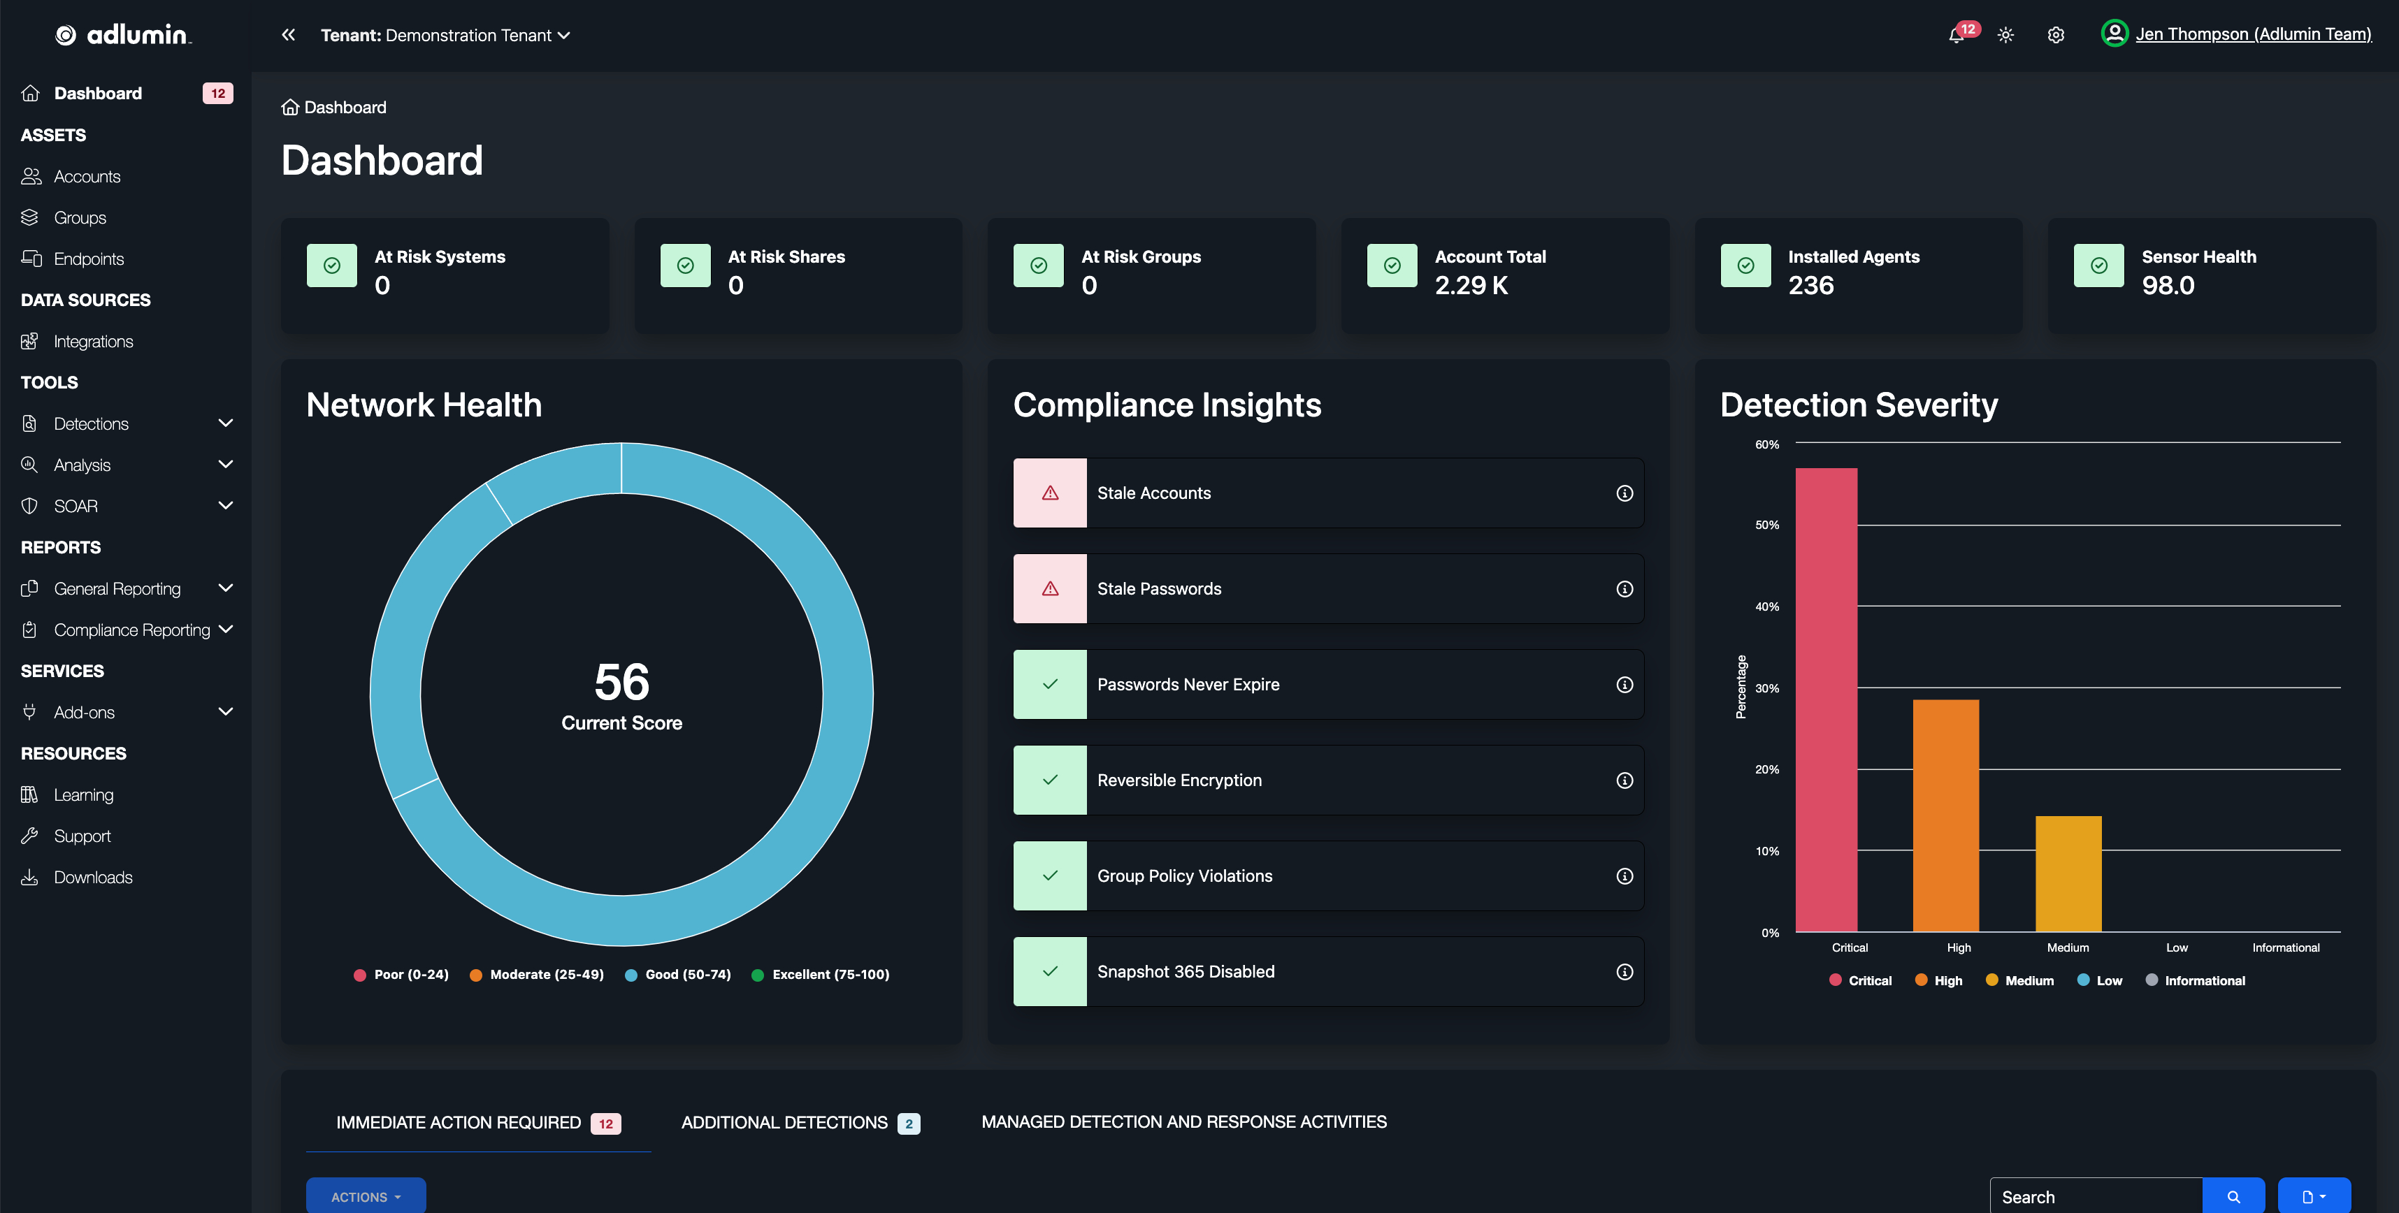2399x1213 pixels.
Task: Switch to Managed Detection and Response Activities tab
Action: point(1183,1121)
